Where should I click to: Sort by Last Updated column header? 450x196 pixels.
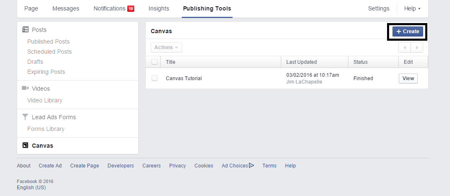click(x=301, y=62)
